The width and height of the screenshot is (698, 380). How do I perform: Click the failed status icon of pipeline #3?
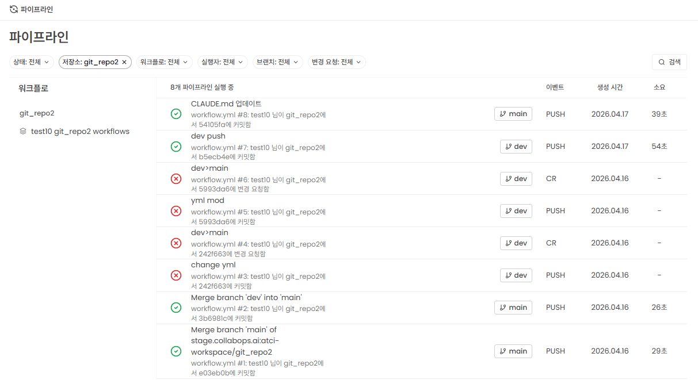(176, 275)
